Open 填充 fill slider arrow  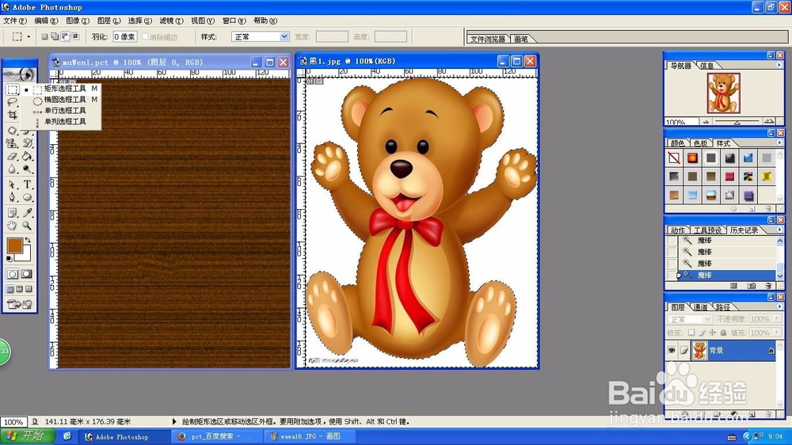click(x=777, y=333)
